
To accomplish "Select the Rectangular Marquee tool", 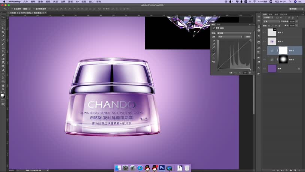I will point(3,21).
